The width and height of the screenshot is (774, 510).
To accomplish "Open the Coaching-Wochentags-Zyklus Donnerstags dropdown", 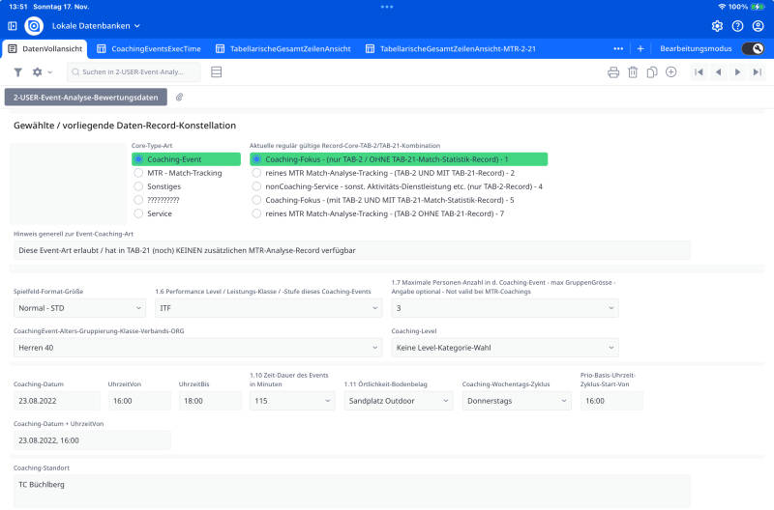I will [516, 401].
